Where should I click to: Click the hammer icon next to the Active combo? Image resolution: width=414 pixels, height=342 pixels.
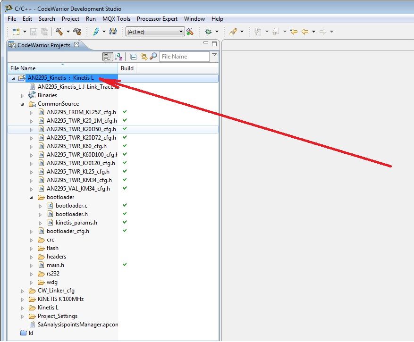point(190,32)
